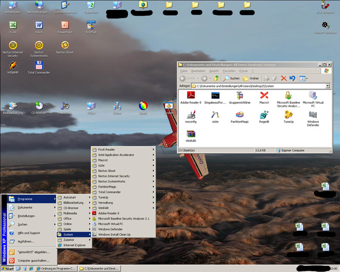Select the Bildbearbeitung desktop folder icon
The image size is (340, 272).
click(13, 108)
